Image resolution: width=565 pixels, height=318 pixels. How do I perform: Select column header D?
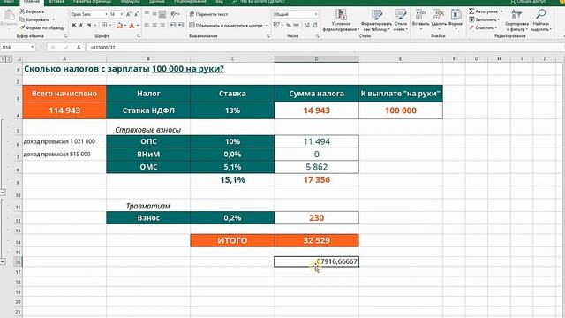316,59
